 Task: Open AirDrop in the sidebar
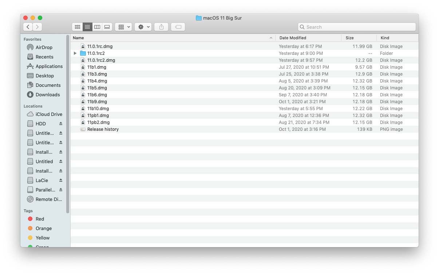point(44,47)
